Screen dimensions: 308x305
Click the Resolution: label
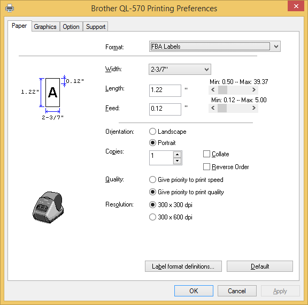(119, 204)
